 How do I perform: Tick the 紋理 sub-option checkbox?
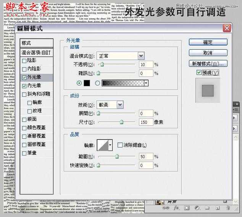tap(29, 111)
